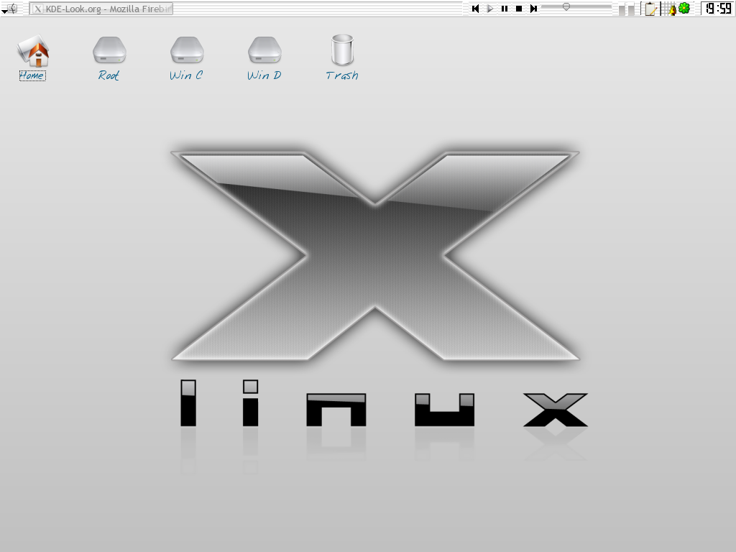The width and height of the screenshot is (736, 552).
Task: Open the Finder-face launcher menu icon
Action: click(x=10, y=9)
